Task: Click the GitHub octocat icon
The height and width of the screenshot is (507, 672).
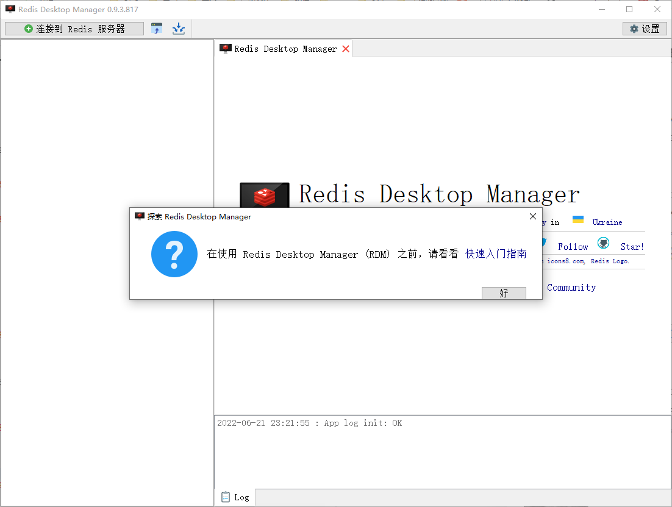Action: pos(604,243)
